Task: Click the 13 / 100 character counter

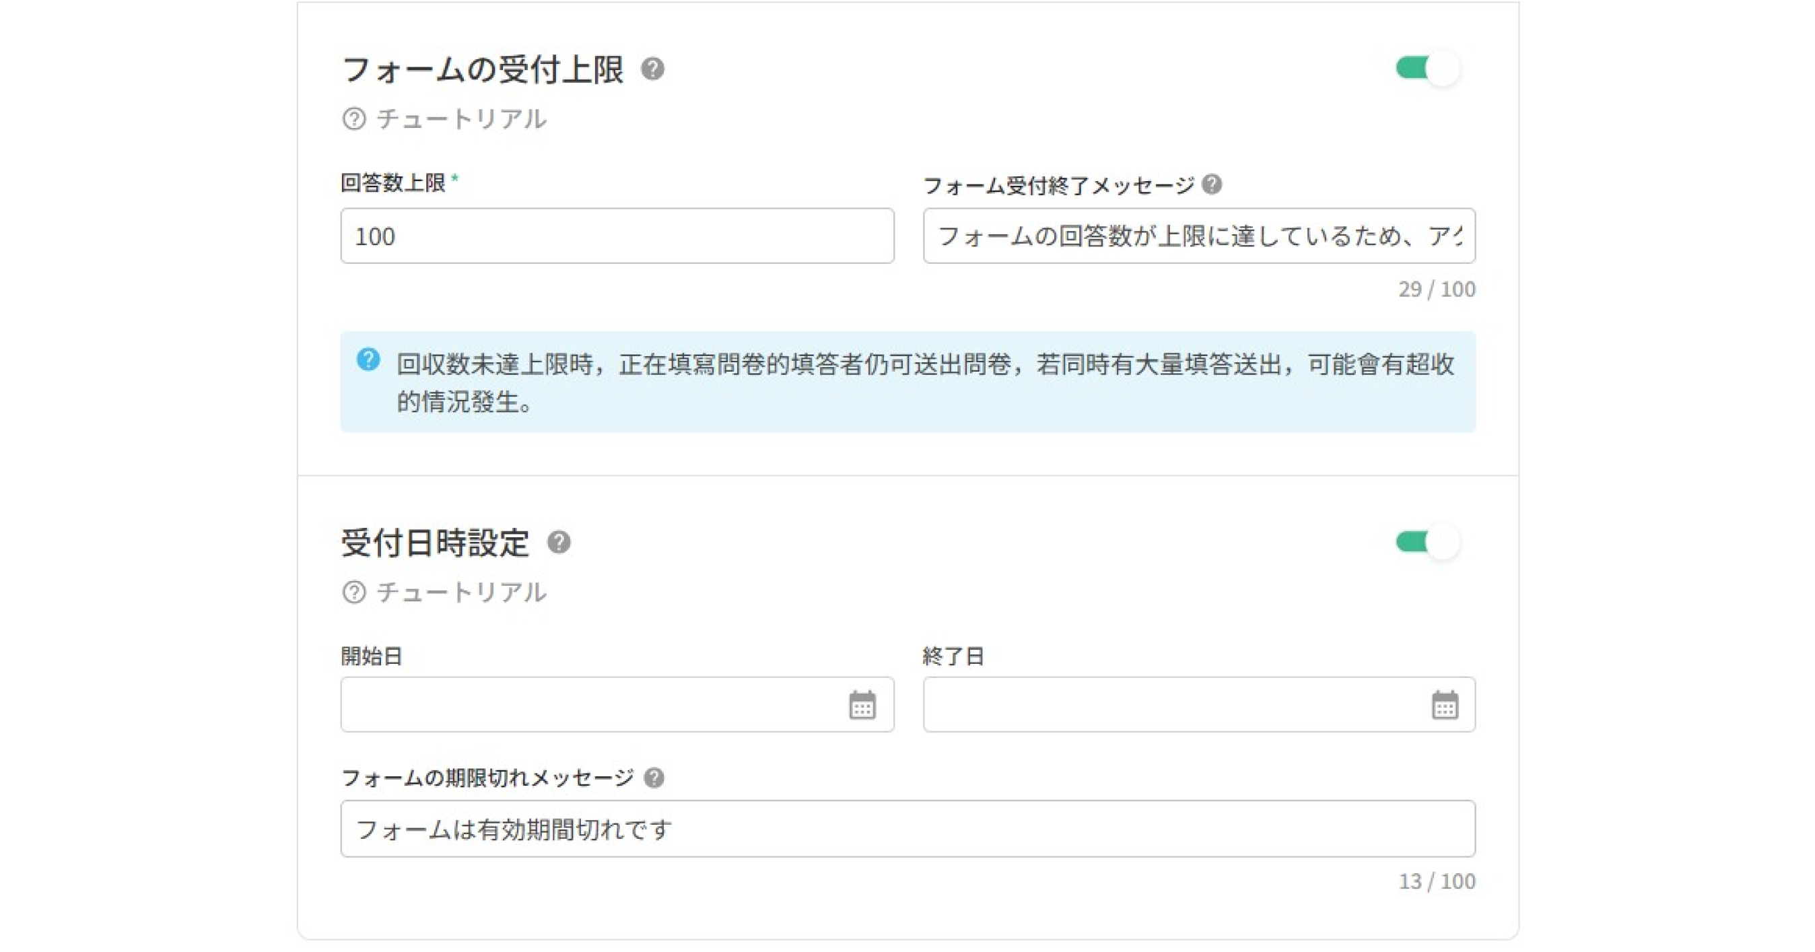Action: tap(1437, 881)
